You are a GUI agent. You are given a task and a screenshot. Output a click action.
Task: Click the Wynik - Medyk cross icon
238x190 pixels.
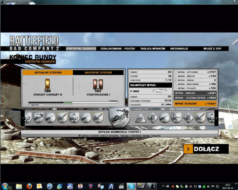point(175,76)
